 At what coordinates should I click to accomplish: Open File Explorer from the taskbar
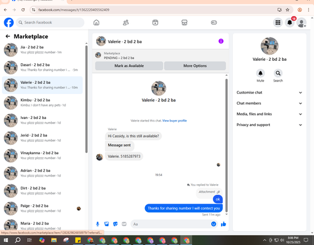(x=54, y=240)
